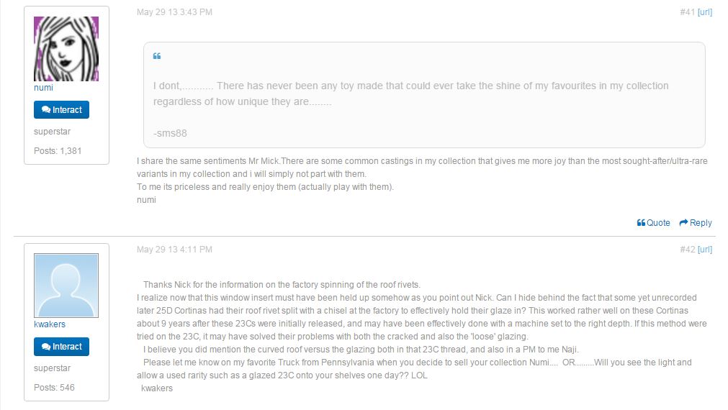This screenshot has width=728, height=410.
Task: Click kwakers' default avatar image
Action: 66,286
